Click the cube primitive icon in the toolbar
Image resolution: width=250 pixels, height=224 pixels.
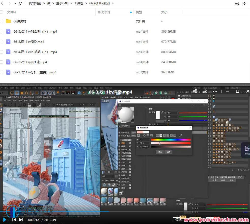pos(78,93)
